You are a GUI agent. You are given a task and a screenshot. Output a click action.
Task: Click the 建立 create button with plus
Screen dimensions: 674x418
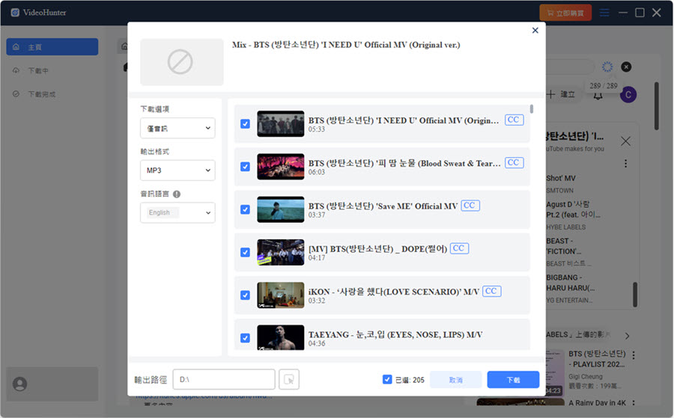561,94
